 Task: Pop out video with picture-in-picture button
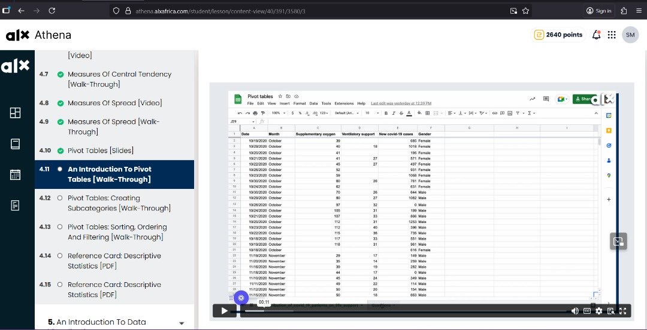(618, 242)
